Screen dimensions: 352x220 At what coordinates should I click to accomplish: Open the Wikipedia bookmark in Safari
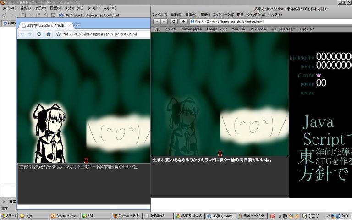click(x=258, y=29)
